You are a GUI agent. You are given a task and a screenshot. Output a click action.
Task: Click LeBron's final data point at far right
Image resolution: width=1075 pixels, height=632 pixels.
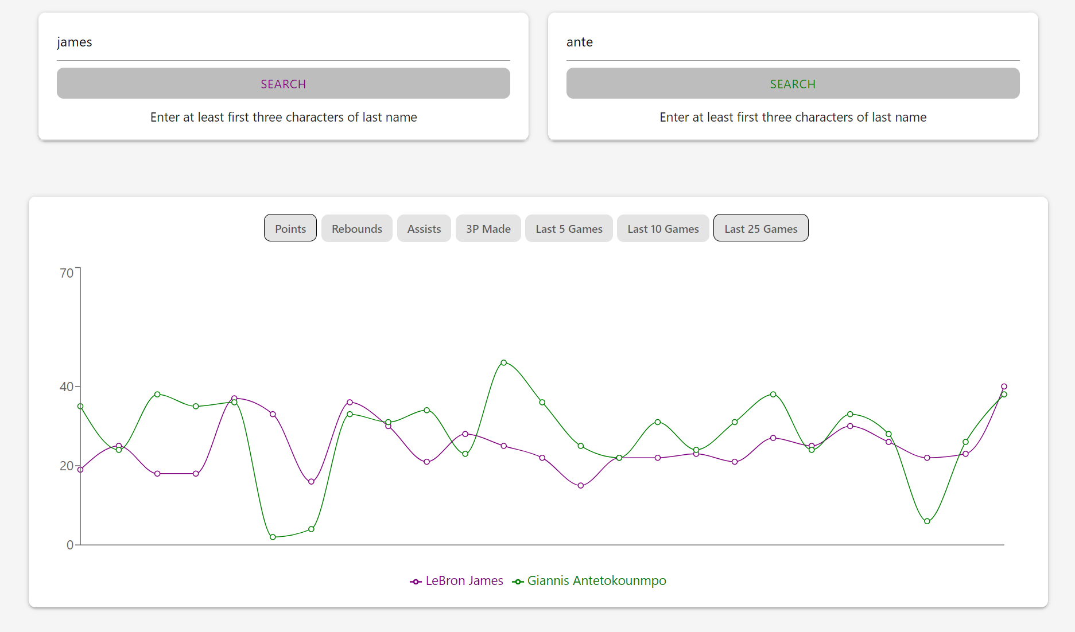click(1004, 387)
